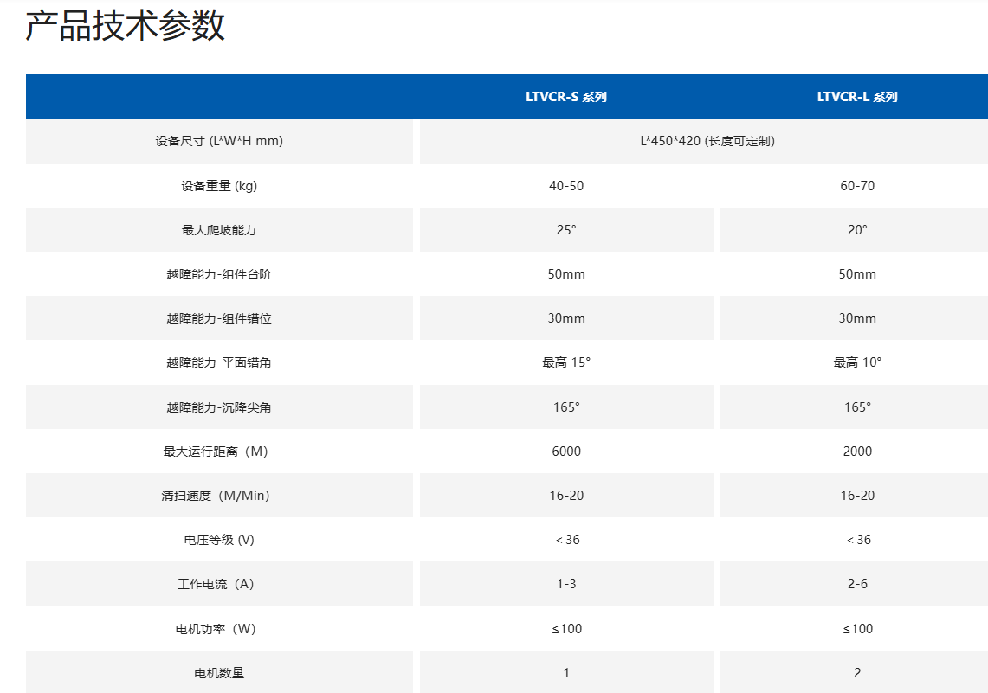The image size is (988, 693).
Task: Click the 设备尺寸 (L*W*H mm) row label
Action: click(219, 141)
